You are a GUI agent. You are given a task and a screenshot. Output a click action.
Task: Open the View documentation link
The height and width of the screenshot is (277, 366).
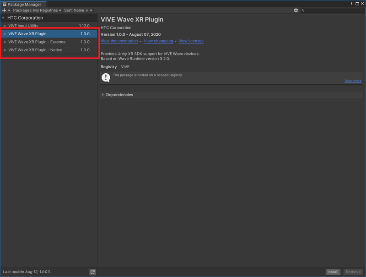pos(119,41)
